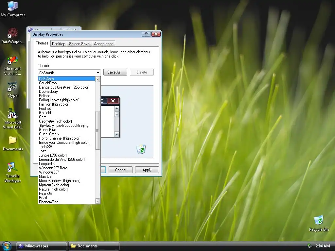Switch to Documents in the taskbar

tap(94, 246)
